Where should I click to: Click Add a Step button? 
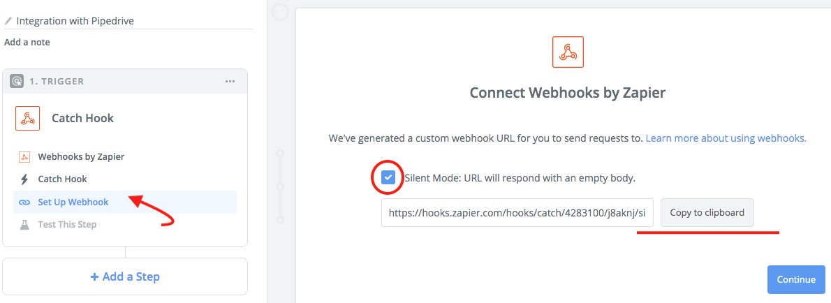pos(125,276)
